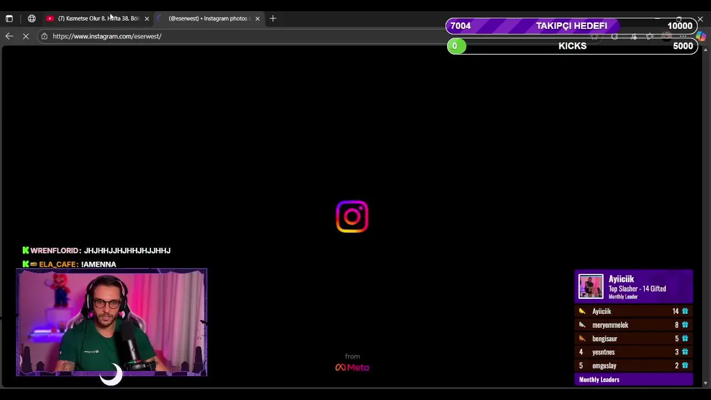Click the 7004 current follower count
Screen dimensions: 711x400
coord(460,26)
